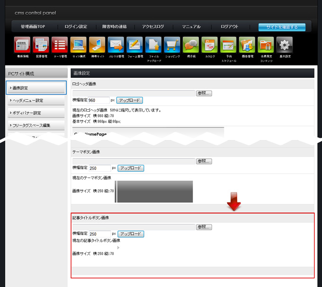
Task: Click the 記事管理 article management icon
Action: coord(41,45)
